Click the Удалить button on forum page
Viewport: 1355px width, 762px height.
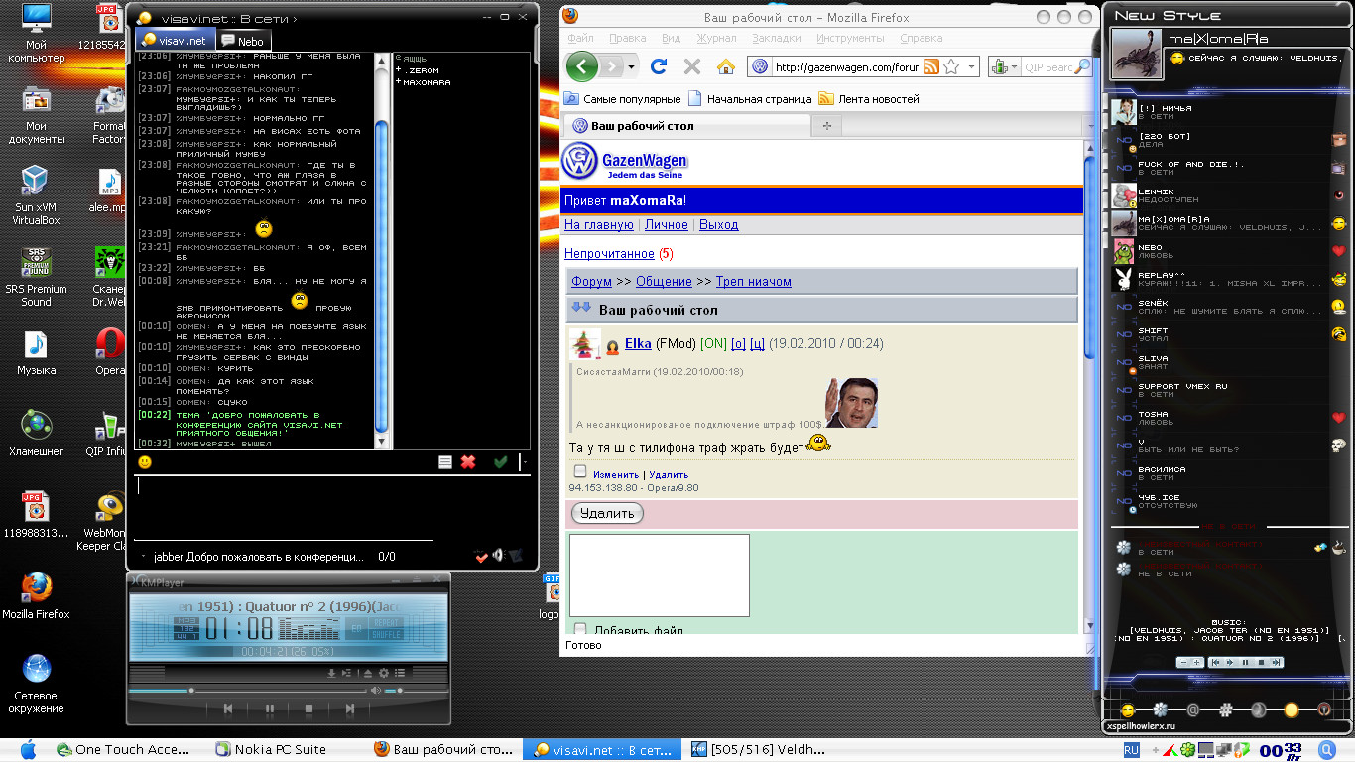[607, 513]
